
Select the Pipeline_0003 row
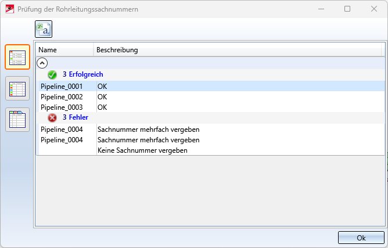coord(211,107)
